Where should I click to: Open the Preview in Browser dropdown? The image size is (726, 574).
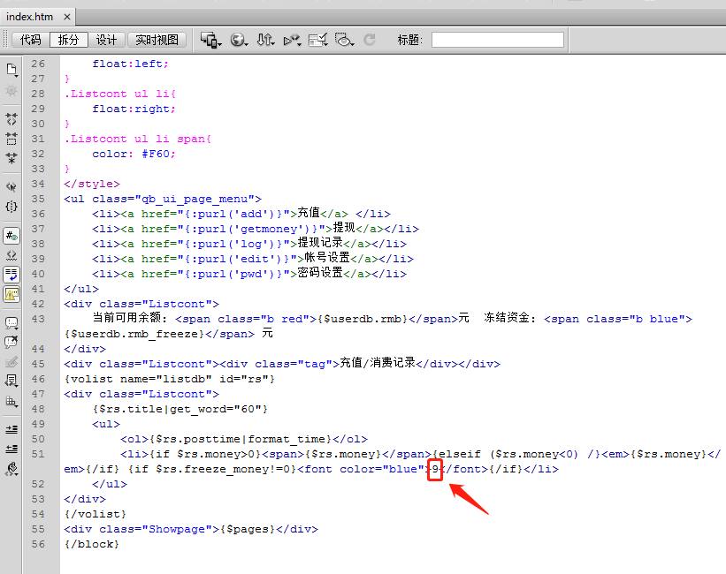coord(238,40)
